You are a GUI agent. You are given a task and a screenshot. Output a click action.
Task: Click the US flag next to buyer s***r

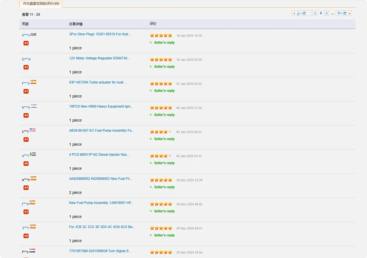coord(32,130)
